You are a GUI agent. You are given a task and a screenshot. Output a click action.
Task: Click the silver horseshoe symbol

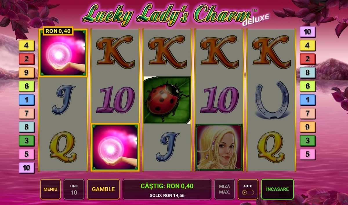(x=271, y=100)
